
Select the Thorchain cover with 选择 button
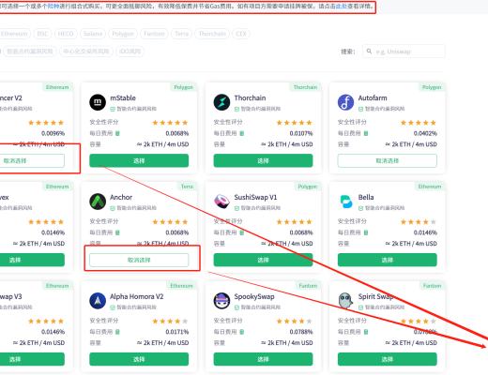(263, 160)
